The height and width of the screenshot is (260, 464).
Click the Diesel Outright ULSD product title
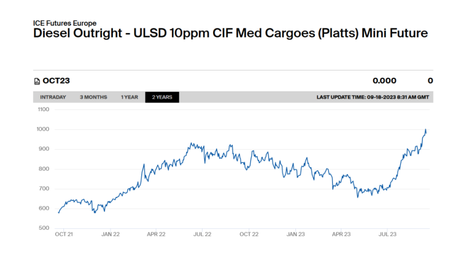[230, 33]
